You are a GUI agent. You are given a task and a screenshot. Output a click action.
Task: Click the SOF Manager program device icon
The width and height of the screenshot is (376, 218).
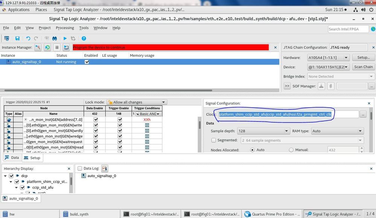pyautogui.click(x=321, y=86)
